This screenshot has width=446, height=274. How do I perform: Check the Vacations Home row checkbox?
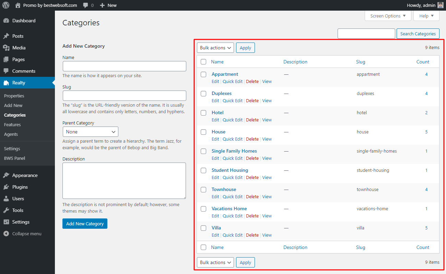coord(203,209)
